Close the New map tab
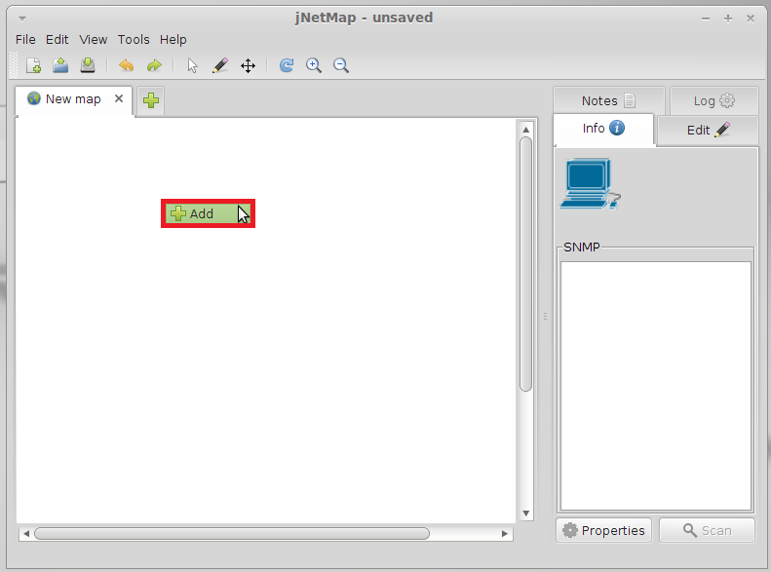Image resolution: width=771 pixels, height=572 pixels. (119, 98)
